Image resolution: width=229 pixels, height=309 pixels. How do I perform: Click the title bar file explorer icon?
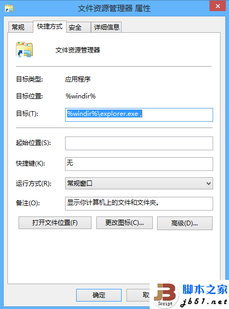(9, 8)
